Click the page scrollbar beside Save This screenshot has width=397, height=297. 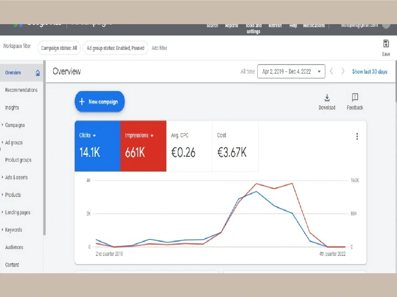pyautogui.click(x=396, y=81)
